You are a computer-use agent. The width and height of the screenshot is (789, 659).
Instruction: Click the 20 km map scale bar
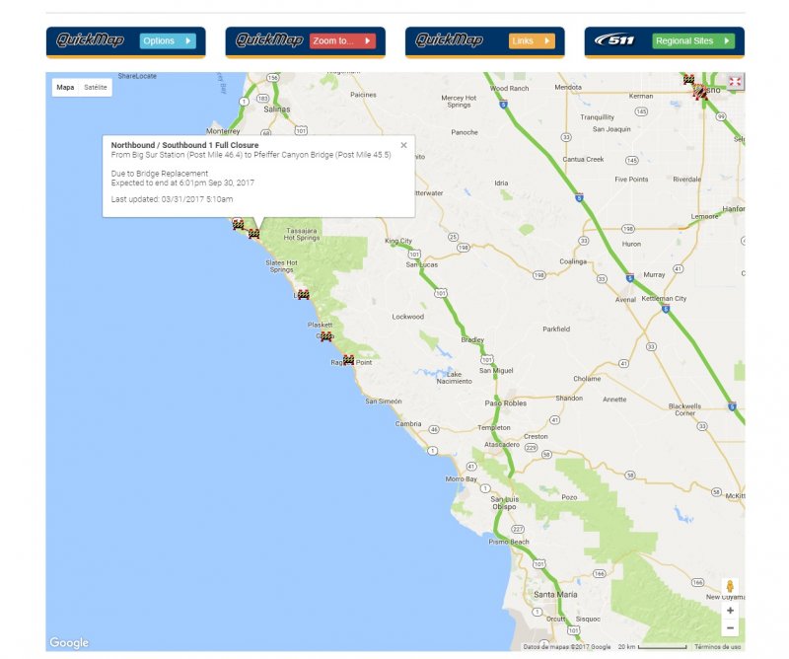(x=653, y=647)
